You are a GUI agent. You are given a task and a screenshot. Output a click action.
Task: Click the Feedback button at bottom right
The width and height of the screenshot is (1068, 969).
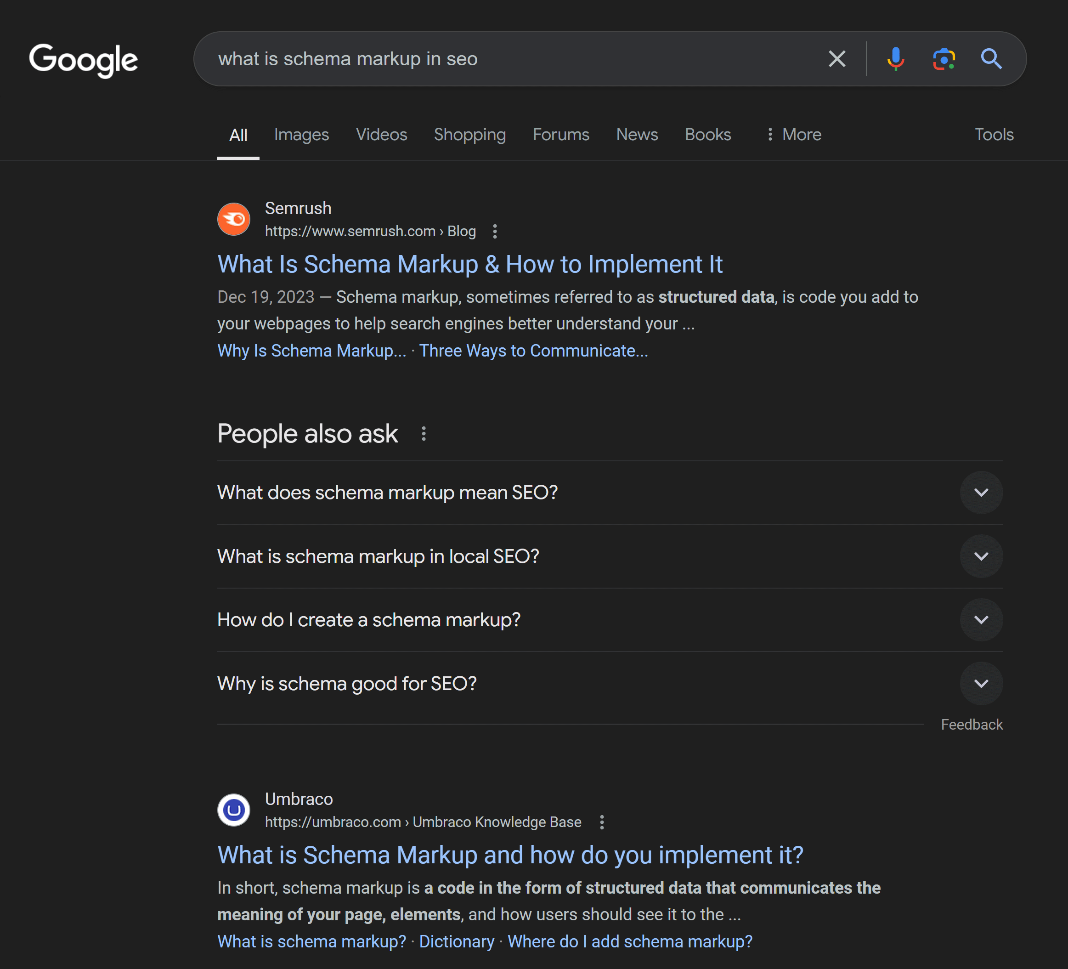tap(972, 724)
